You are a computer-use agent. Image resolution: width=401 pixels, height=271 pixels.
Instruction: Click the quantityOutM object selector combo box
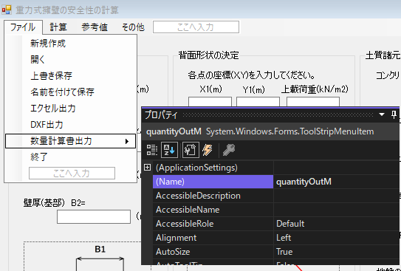[x=270, y=131]
